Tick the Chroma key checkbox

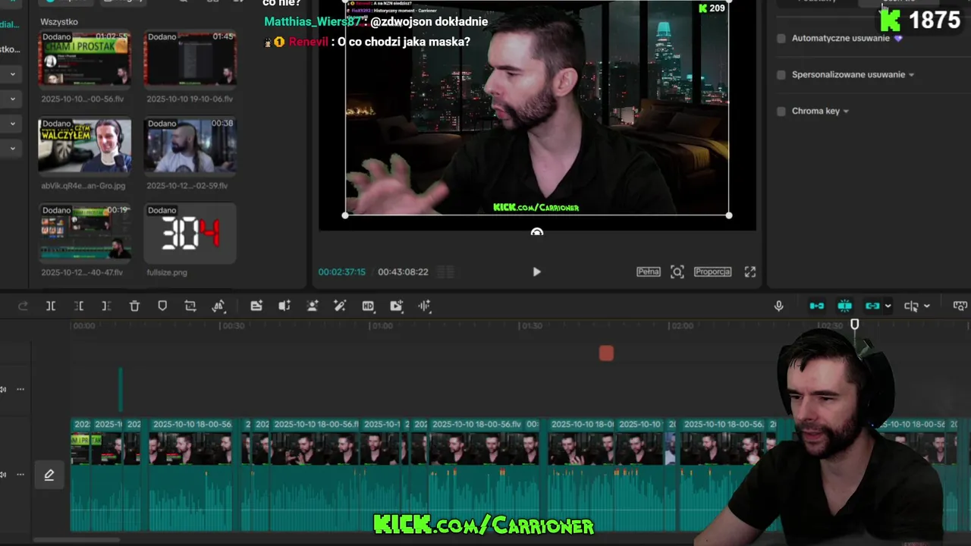[781, 111]
